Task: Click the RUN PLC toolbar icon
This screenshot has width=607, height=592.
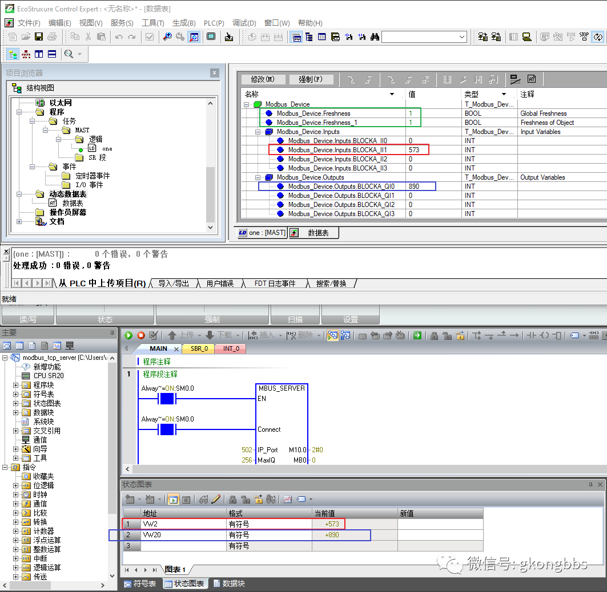Action: [571, 37]
